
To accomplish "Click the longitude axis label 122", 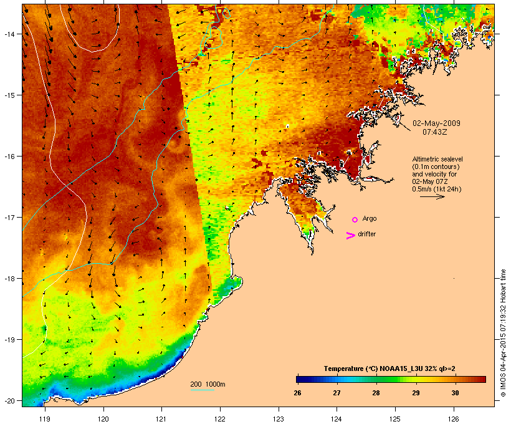I will click(220, 419).
